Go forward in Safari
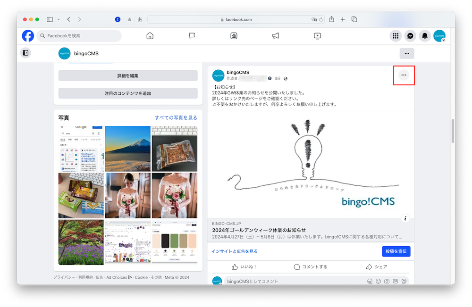This screenshot has width=472, height=307. click(79, 19)
